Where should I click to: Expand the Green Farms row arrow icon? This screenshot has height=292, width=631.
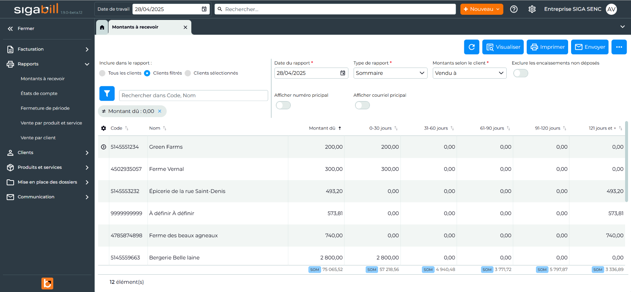[104, 147]
